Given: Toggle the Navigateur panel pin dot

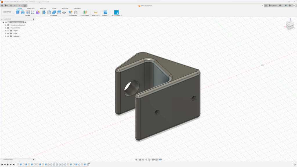Looking at the screenshot, I should tap(34, 19).
